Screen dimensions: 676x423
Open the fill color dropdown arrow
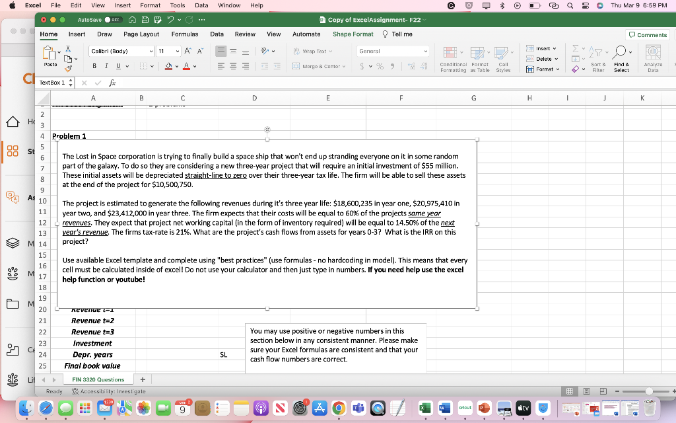click(176, 65)
